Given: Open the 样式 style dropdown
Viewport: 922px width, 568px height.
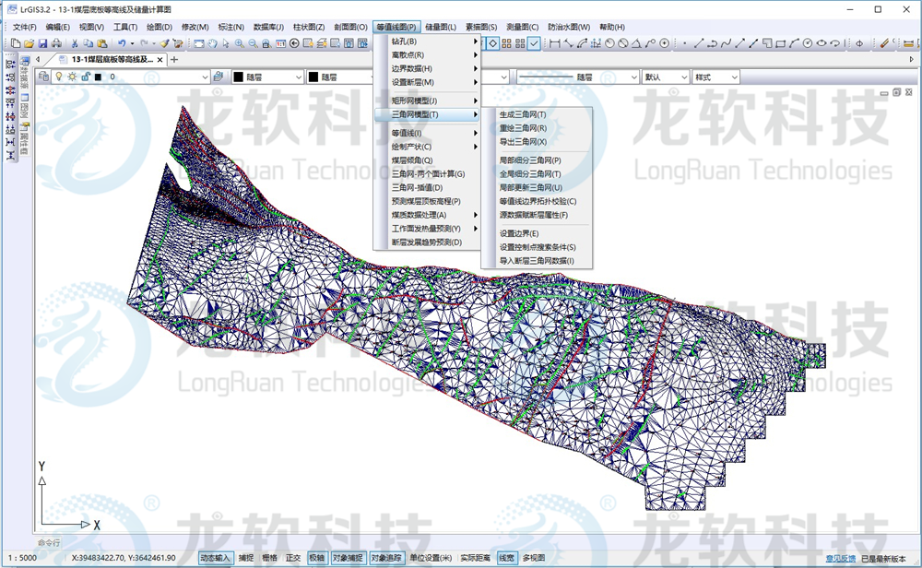Looking at the screenshot, I should [x=715, y=77].
